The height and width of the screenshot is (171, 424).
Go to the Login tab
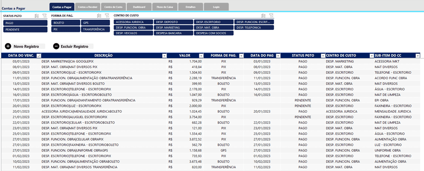216,7
